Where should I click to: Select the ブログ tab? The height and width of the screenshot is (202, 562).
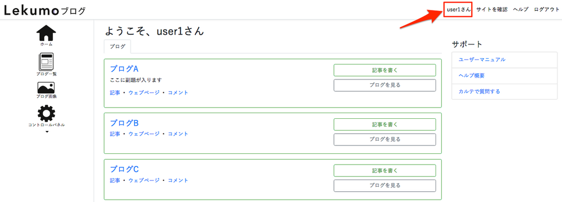118,47
